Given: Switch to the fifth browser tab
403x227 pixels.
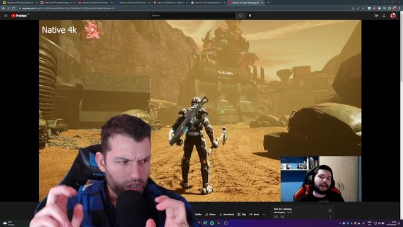Looking at the screenshot, I should pyautogui.click(x=170, y=3).
